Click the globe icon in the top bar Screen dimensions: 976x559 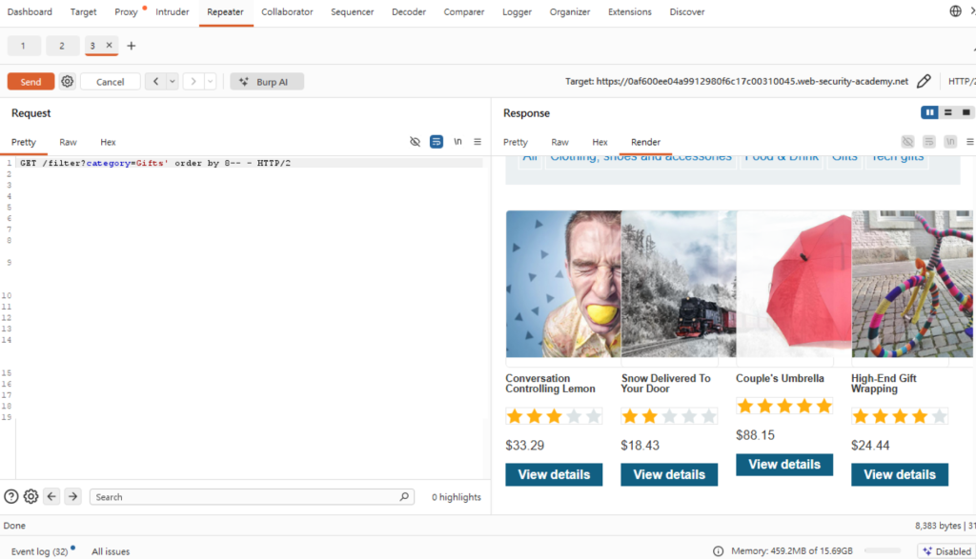pyautogui.click(x=955, y=11)
